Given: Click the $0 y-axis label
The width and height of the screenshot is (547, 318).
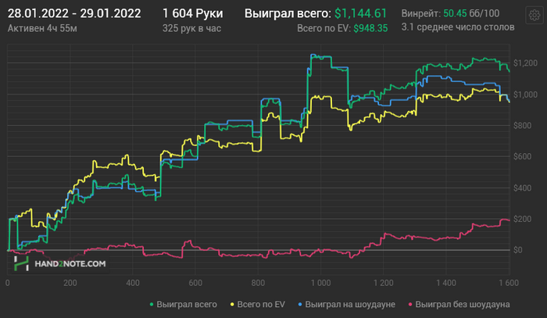Looking at the screenshot, I should 517,250.
